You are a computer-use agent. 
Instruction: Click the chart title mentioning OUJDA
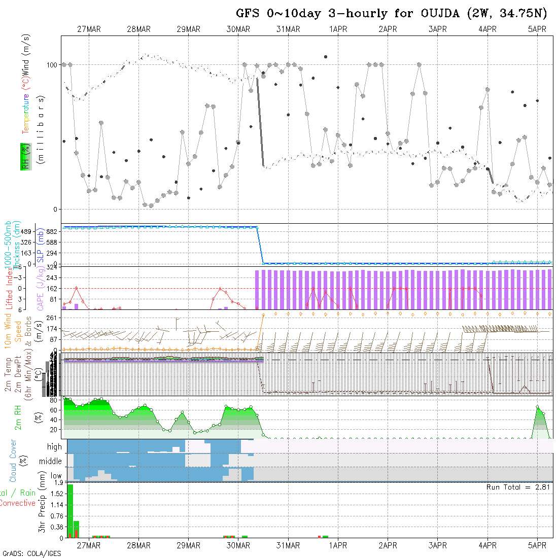[392, 14]
